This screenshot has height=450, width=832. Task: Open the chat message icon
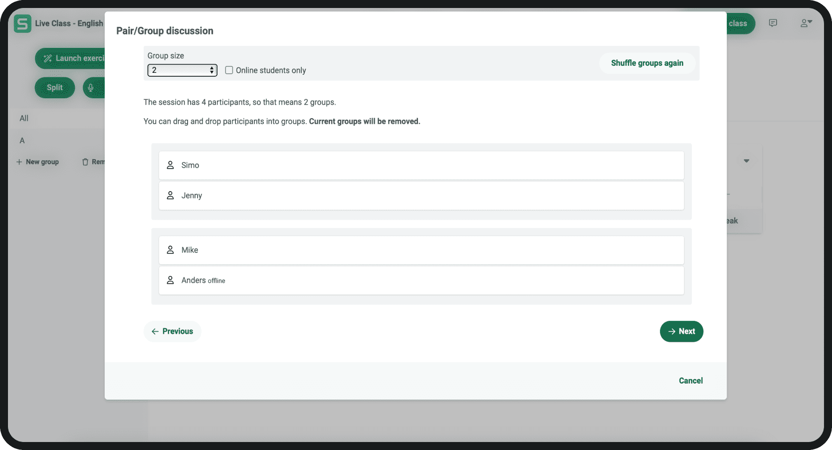point(773,23)
